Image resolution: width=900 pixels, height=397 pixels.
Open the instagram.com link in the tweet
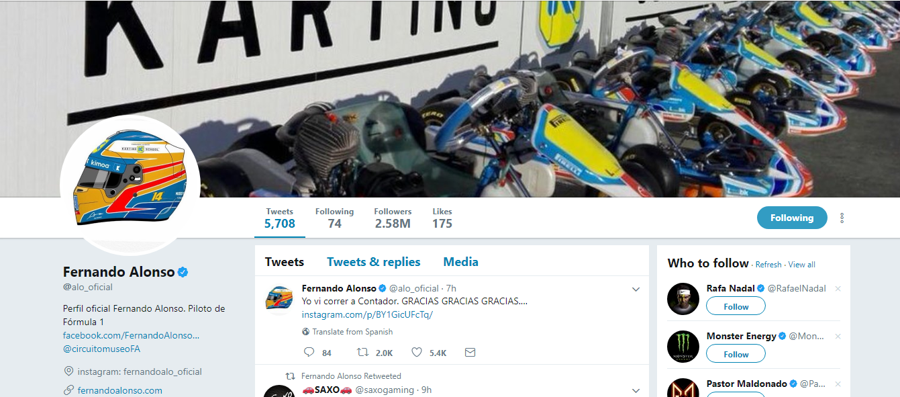[367, 314]
